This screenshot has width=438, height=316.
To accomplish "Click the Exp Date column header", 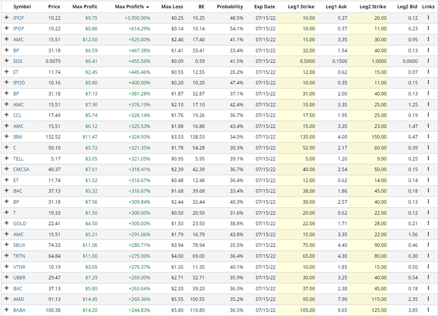I will (x=265, y=7).
